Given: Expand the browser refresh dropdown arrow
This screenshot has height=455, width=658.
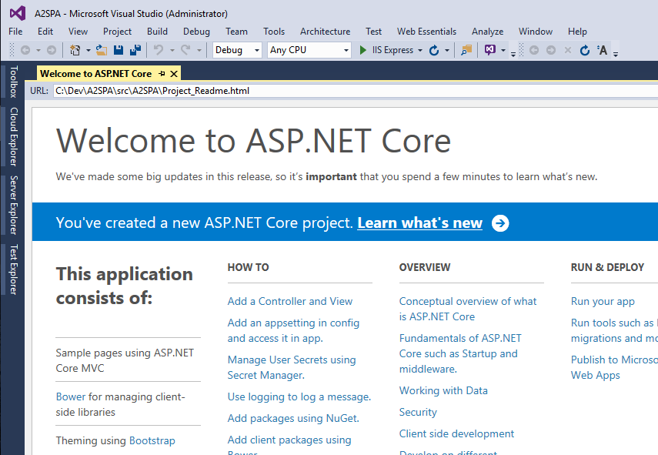Looking at the screenshot, I should click(x=447, y=50).
